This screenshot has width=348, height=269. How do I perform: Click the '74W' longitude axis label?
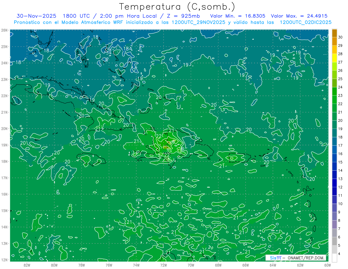tap(136, 265)
